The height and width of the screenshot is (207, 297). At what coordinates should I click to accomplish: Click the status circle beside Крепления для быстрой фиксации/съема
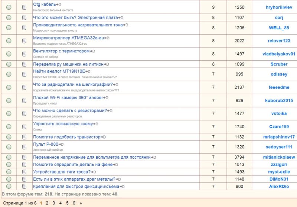coord(9,186)
